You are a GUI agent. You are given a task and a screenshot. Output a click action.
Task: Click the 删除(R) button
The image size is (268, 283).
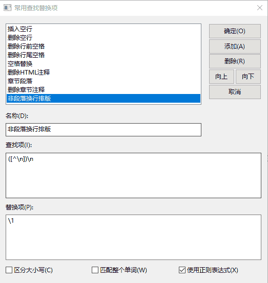[x=235, y=61]
